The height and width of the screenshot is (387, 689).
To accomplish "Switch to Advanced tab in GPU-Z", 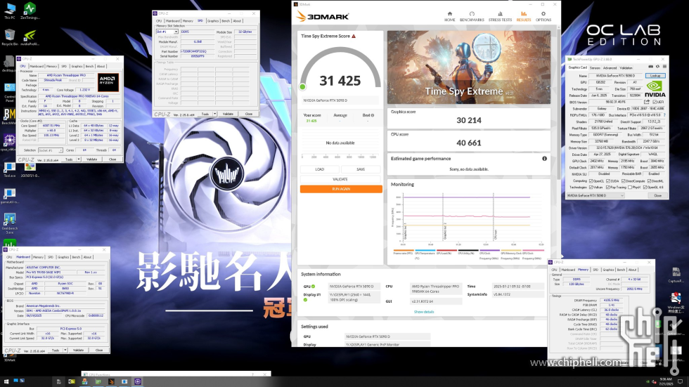I will (610, 68).
